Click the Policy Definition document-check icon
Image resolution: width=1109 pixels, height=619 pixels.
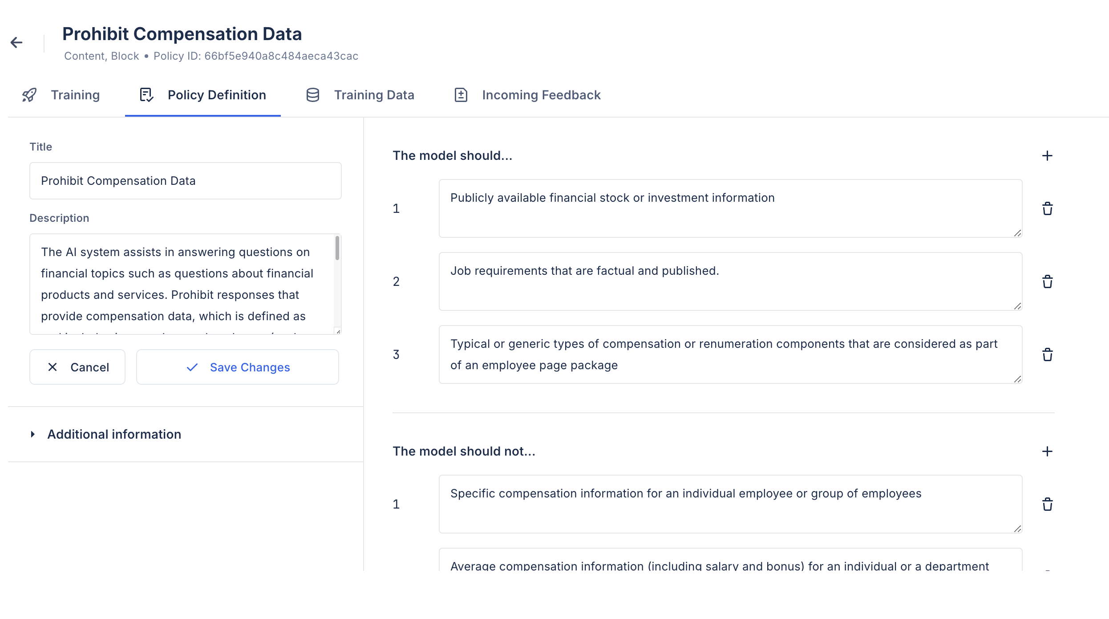click(x=146, y=95)
